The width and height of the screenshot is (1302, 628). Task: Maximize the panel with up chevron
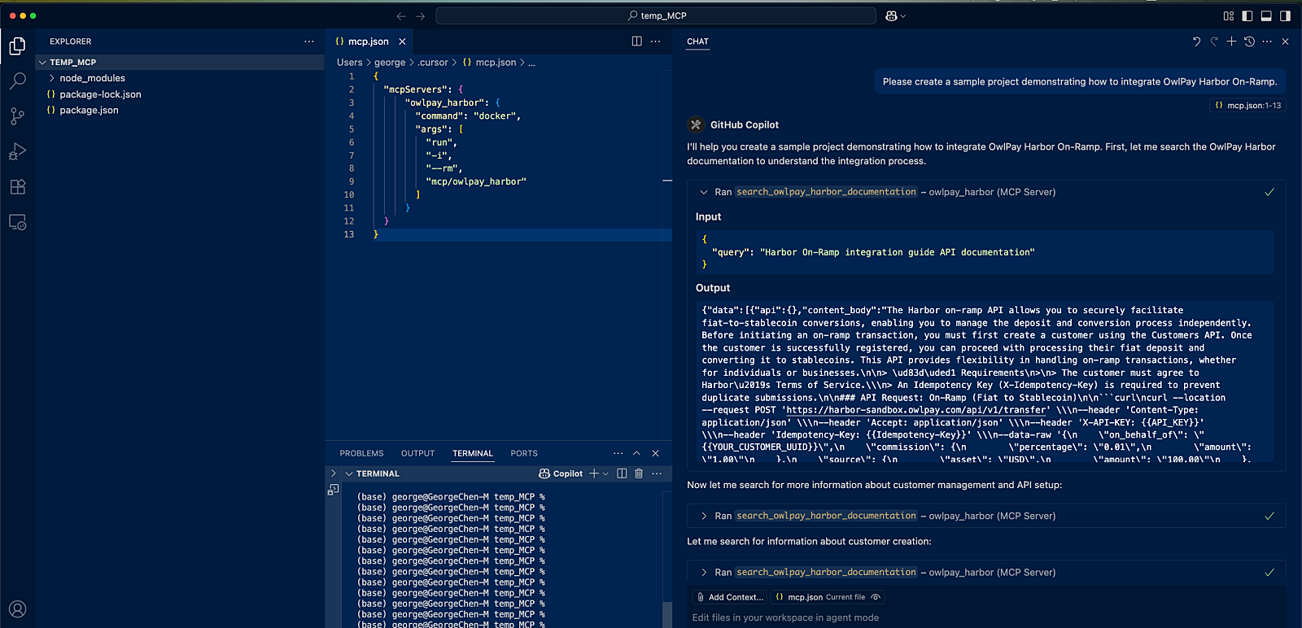(x=636, y=453)
